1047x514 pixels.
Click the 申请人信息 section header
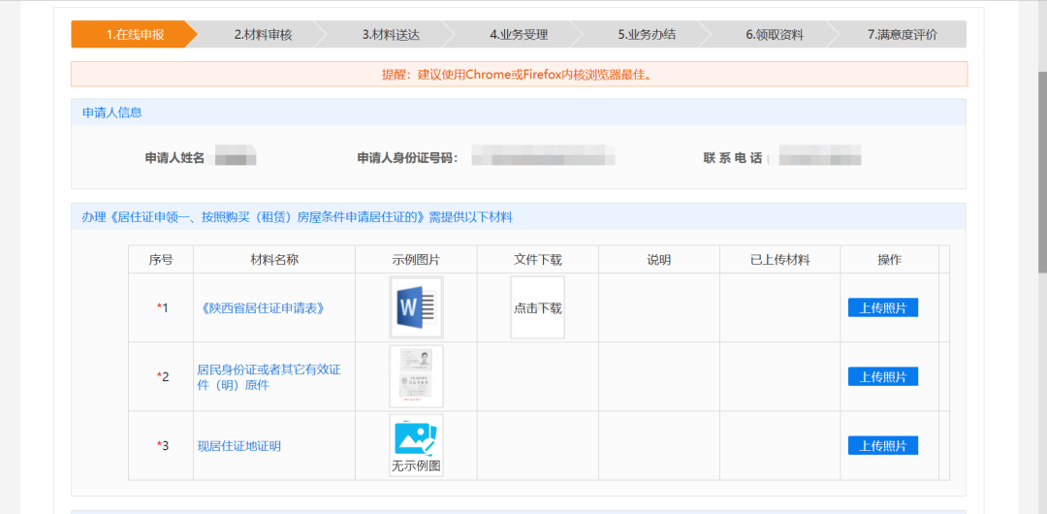click(x=519, y=112)
